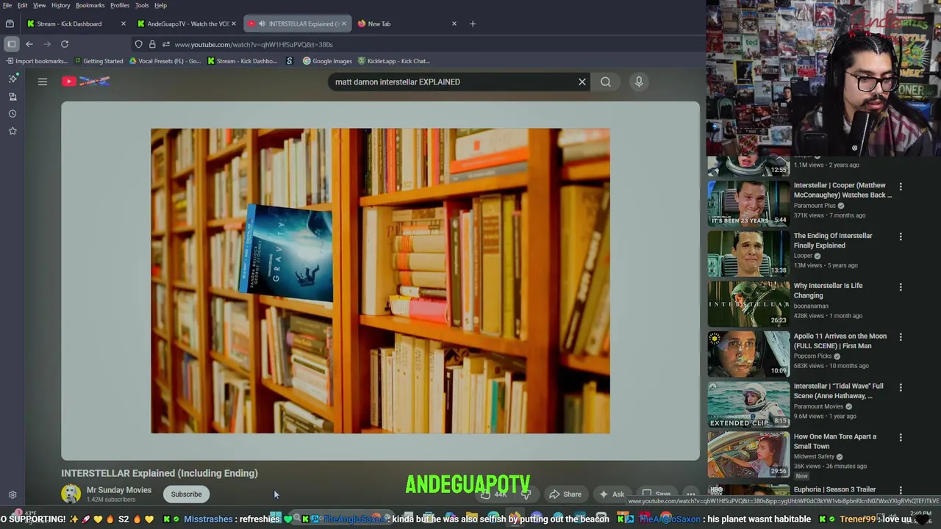Open site permissions icon in the address bar
941x529 pixels.
(165, 44)
